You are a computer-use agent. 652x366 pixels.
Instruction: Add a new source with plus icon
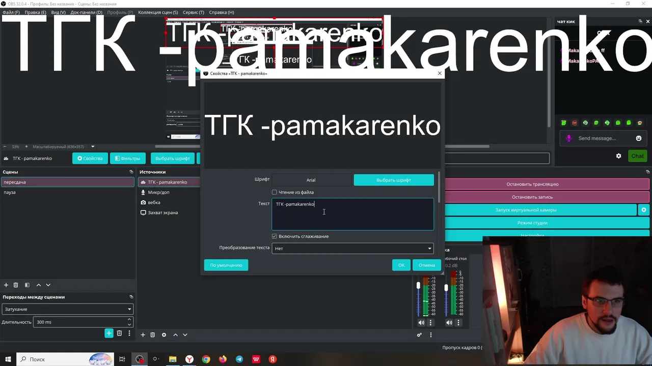click(143, 335)
